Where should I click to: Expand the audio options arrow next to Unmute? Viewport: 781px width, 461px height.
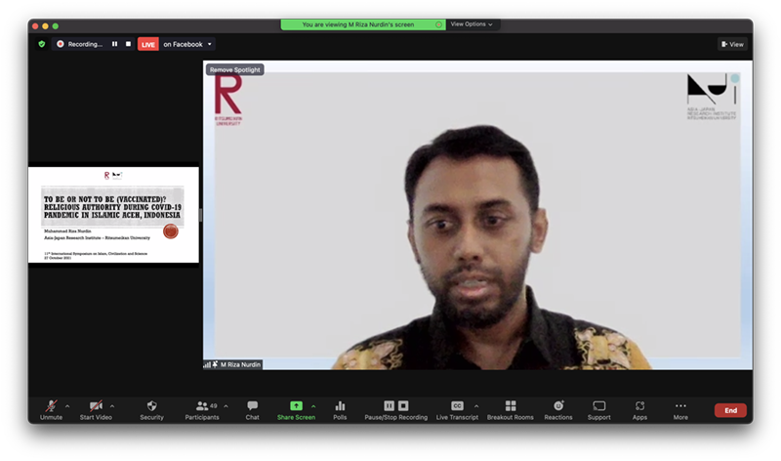point(67,405)
